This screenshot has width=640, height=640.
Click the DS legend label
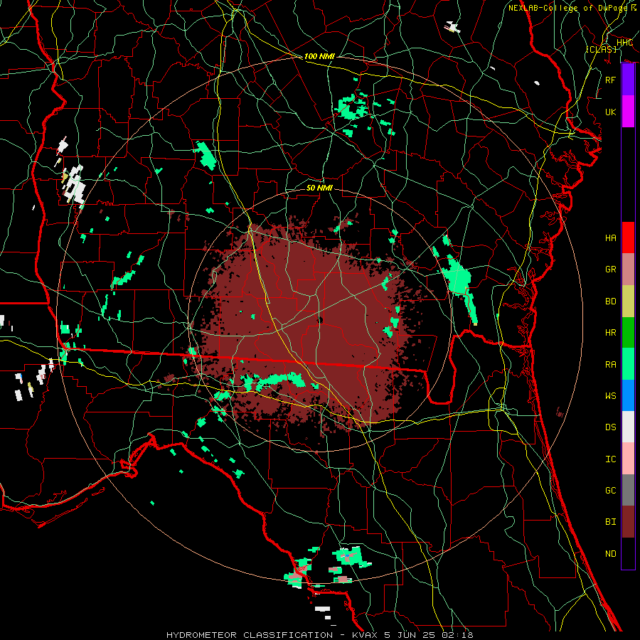[x=611, y=427]
